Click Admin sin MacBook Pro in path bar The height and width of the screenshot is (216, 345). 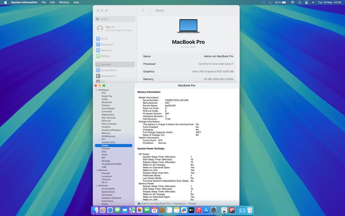[156, 203]
